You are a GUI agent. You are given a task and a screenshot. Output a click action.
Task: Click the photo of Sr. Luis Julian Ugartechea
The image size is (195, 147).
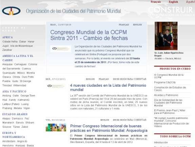166,36
